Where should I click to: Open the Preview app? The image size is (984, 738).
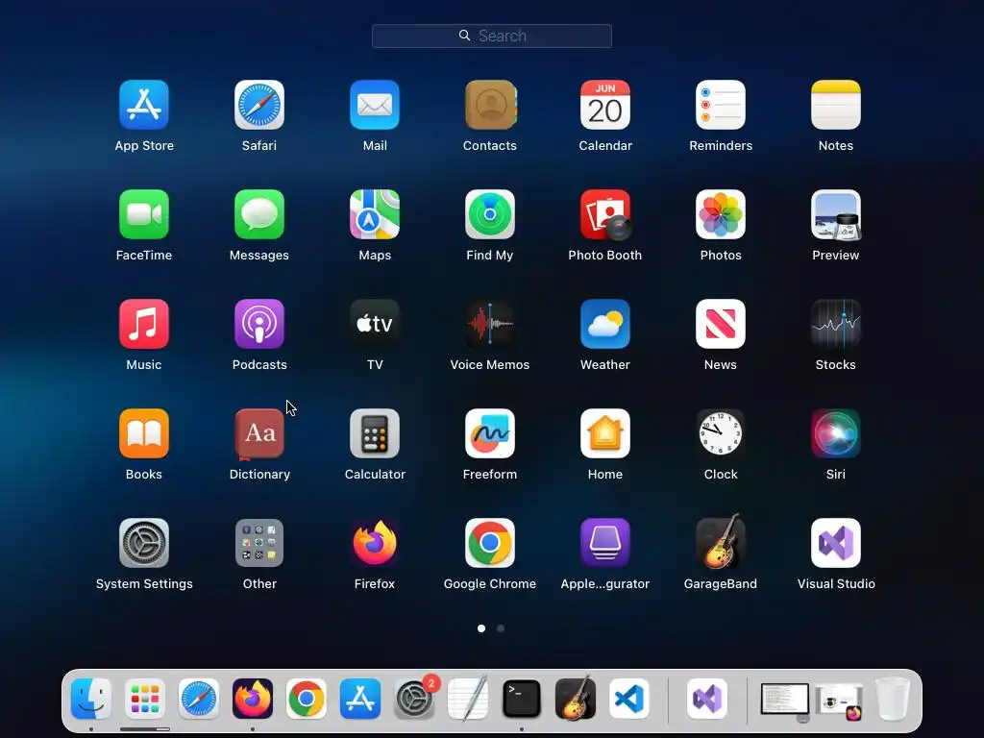point(836,214)
